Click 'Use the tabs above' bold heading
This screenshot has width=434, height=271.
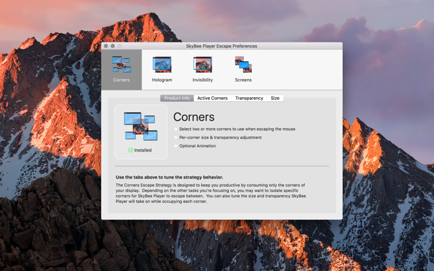point(169,177)
